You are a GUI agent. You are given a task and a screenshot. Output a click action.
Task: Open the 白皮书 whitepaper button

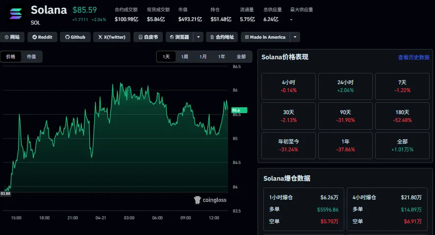coord(148,37)
